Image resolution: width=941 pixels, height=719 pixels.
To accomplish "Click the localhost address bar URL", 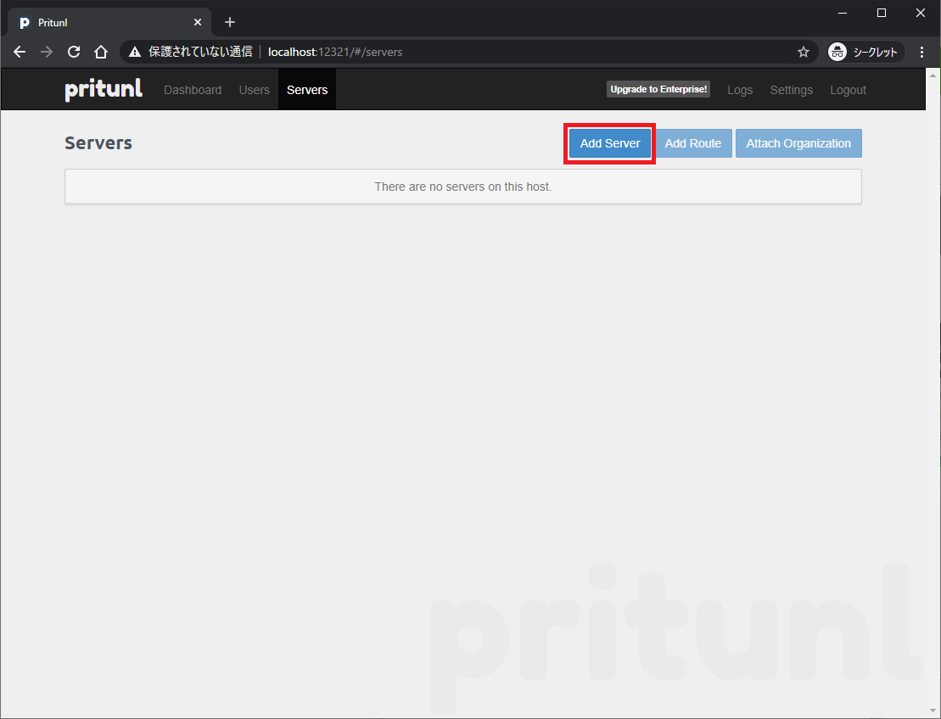I will [335, 53].
